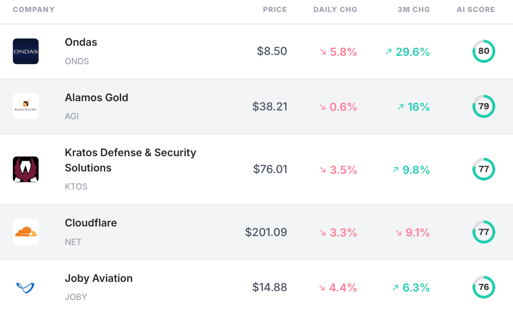Sort by the AI SCORE column header
Screen dimensions: 513x314
point(476,10)
